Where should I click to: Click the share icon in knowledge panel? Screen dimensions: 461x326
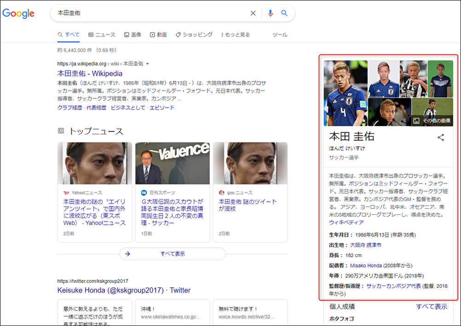[x=441, y=137]
